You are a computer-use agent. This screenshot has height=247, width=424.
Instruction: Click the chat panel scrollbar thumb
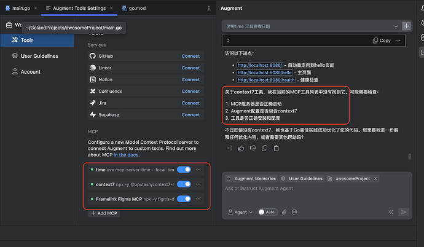[x=410, y=157]
